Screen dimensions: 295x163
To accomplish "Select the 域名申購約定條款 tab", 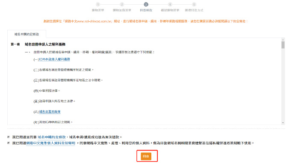I will tap(27, 34).
